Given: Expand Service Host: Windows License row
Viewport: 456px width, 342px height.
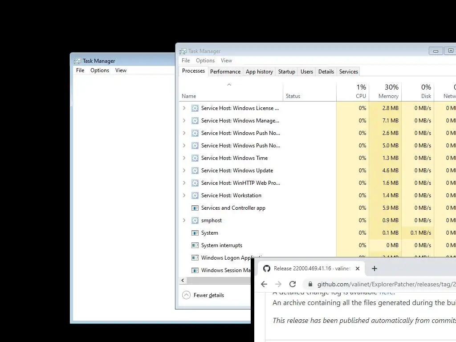Looking at the screenshot, I should pyautogui.click(x=184, y=108).
